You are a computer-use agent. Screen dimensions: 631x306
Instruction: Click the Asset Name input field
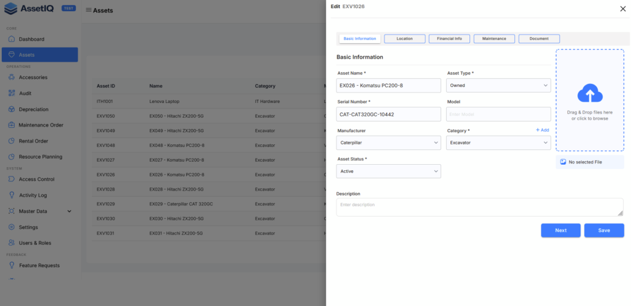coord(388,85)
